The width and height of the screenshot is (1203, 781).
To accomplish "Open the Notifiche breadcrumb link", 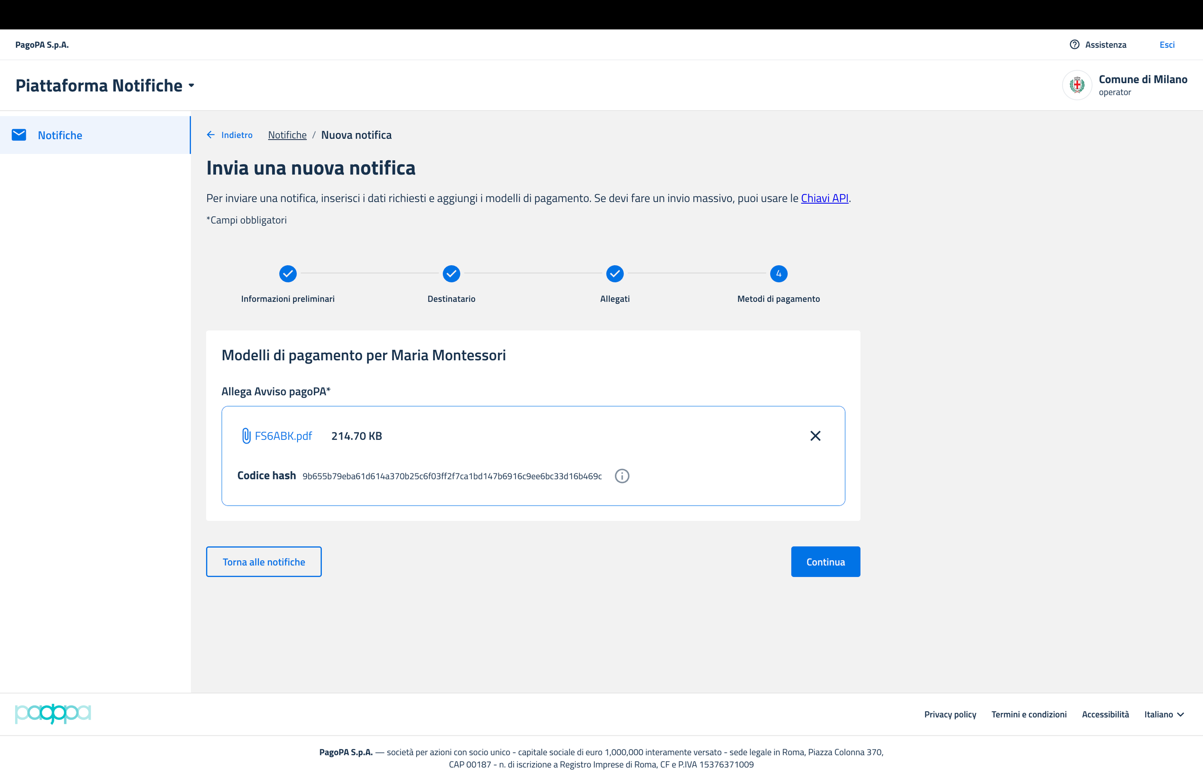I will coord(287,135).
